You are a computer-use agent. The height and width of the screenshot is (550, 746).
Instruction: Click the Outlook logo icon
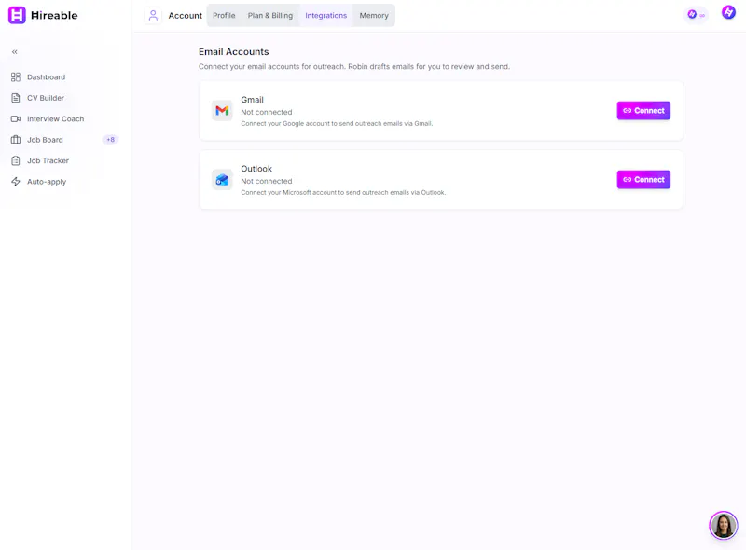coord(222,180)
